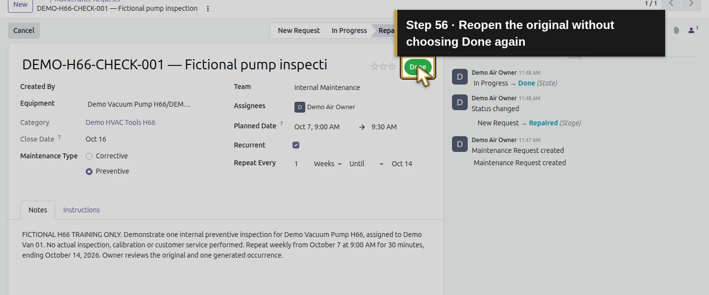Click the planned start Oct 7, 9:00 AM

(317, 127)
